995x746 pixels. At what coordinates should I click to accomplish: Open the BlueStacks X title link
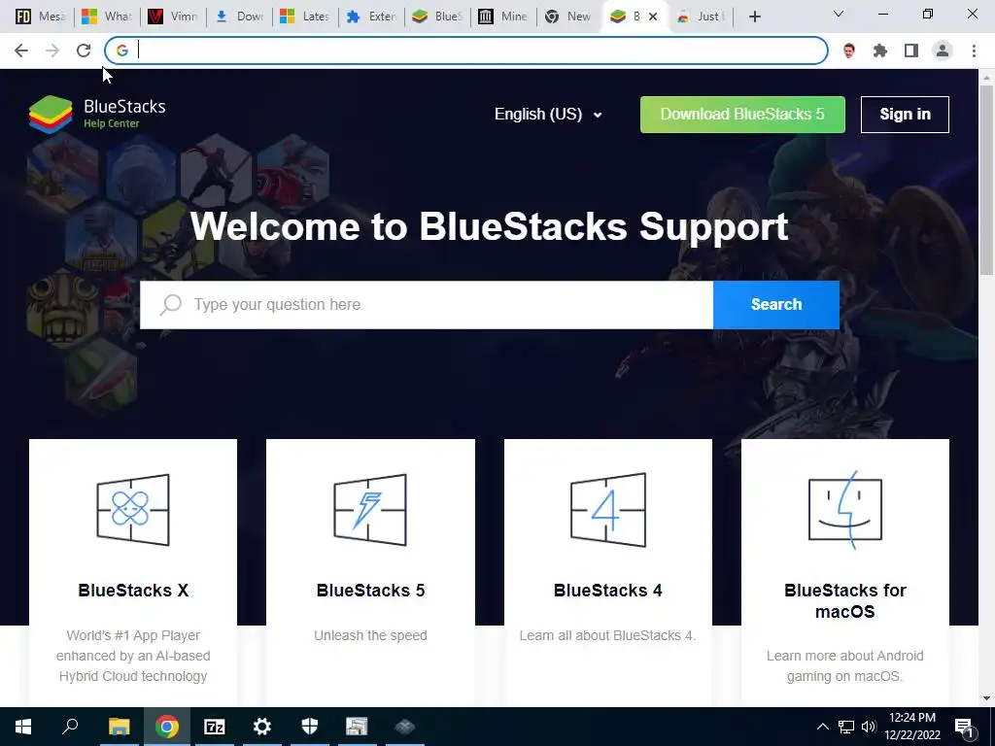[133, 591]
